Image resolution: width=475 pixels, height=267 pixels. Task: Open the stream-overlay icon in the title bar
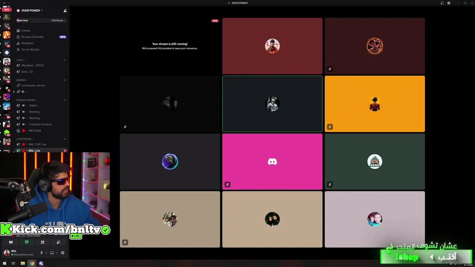coord(442,3)
